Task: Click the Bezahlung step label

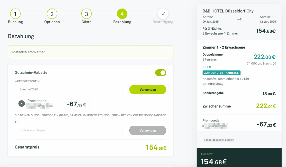Action: [122, 22]
